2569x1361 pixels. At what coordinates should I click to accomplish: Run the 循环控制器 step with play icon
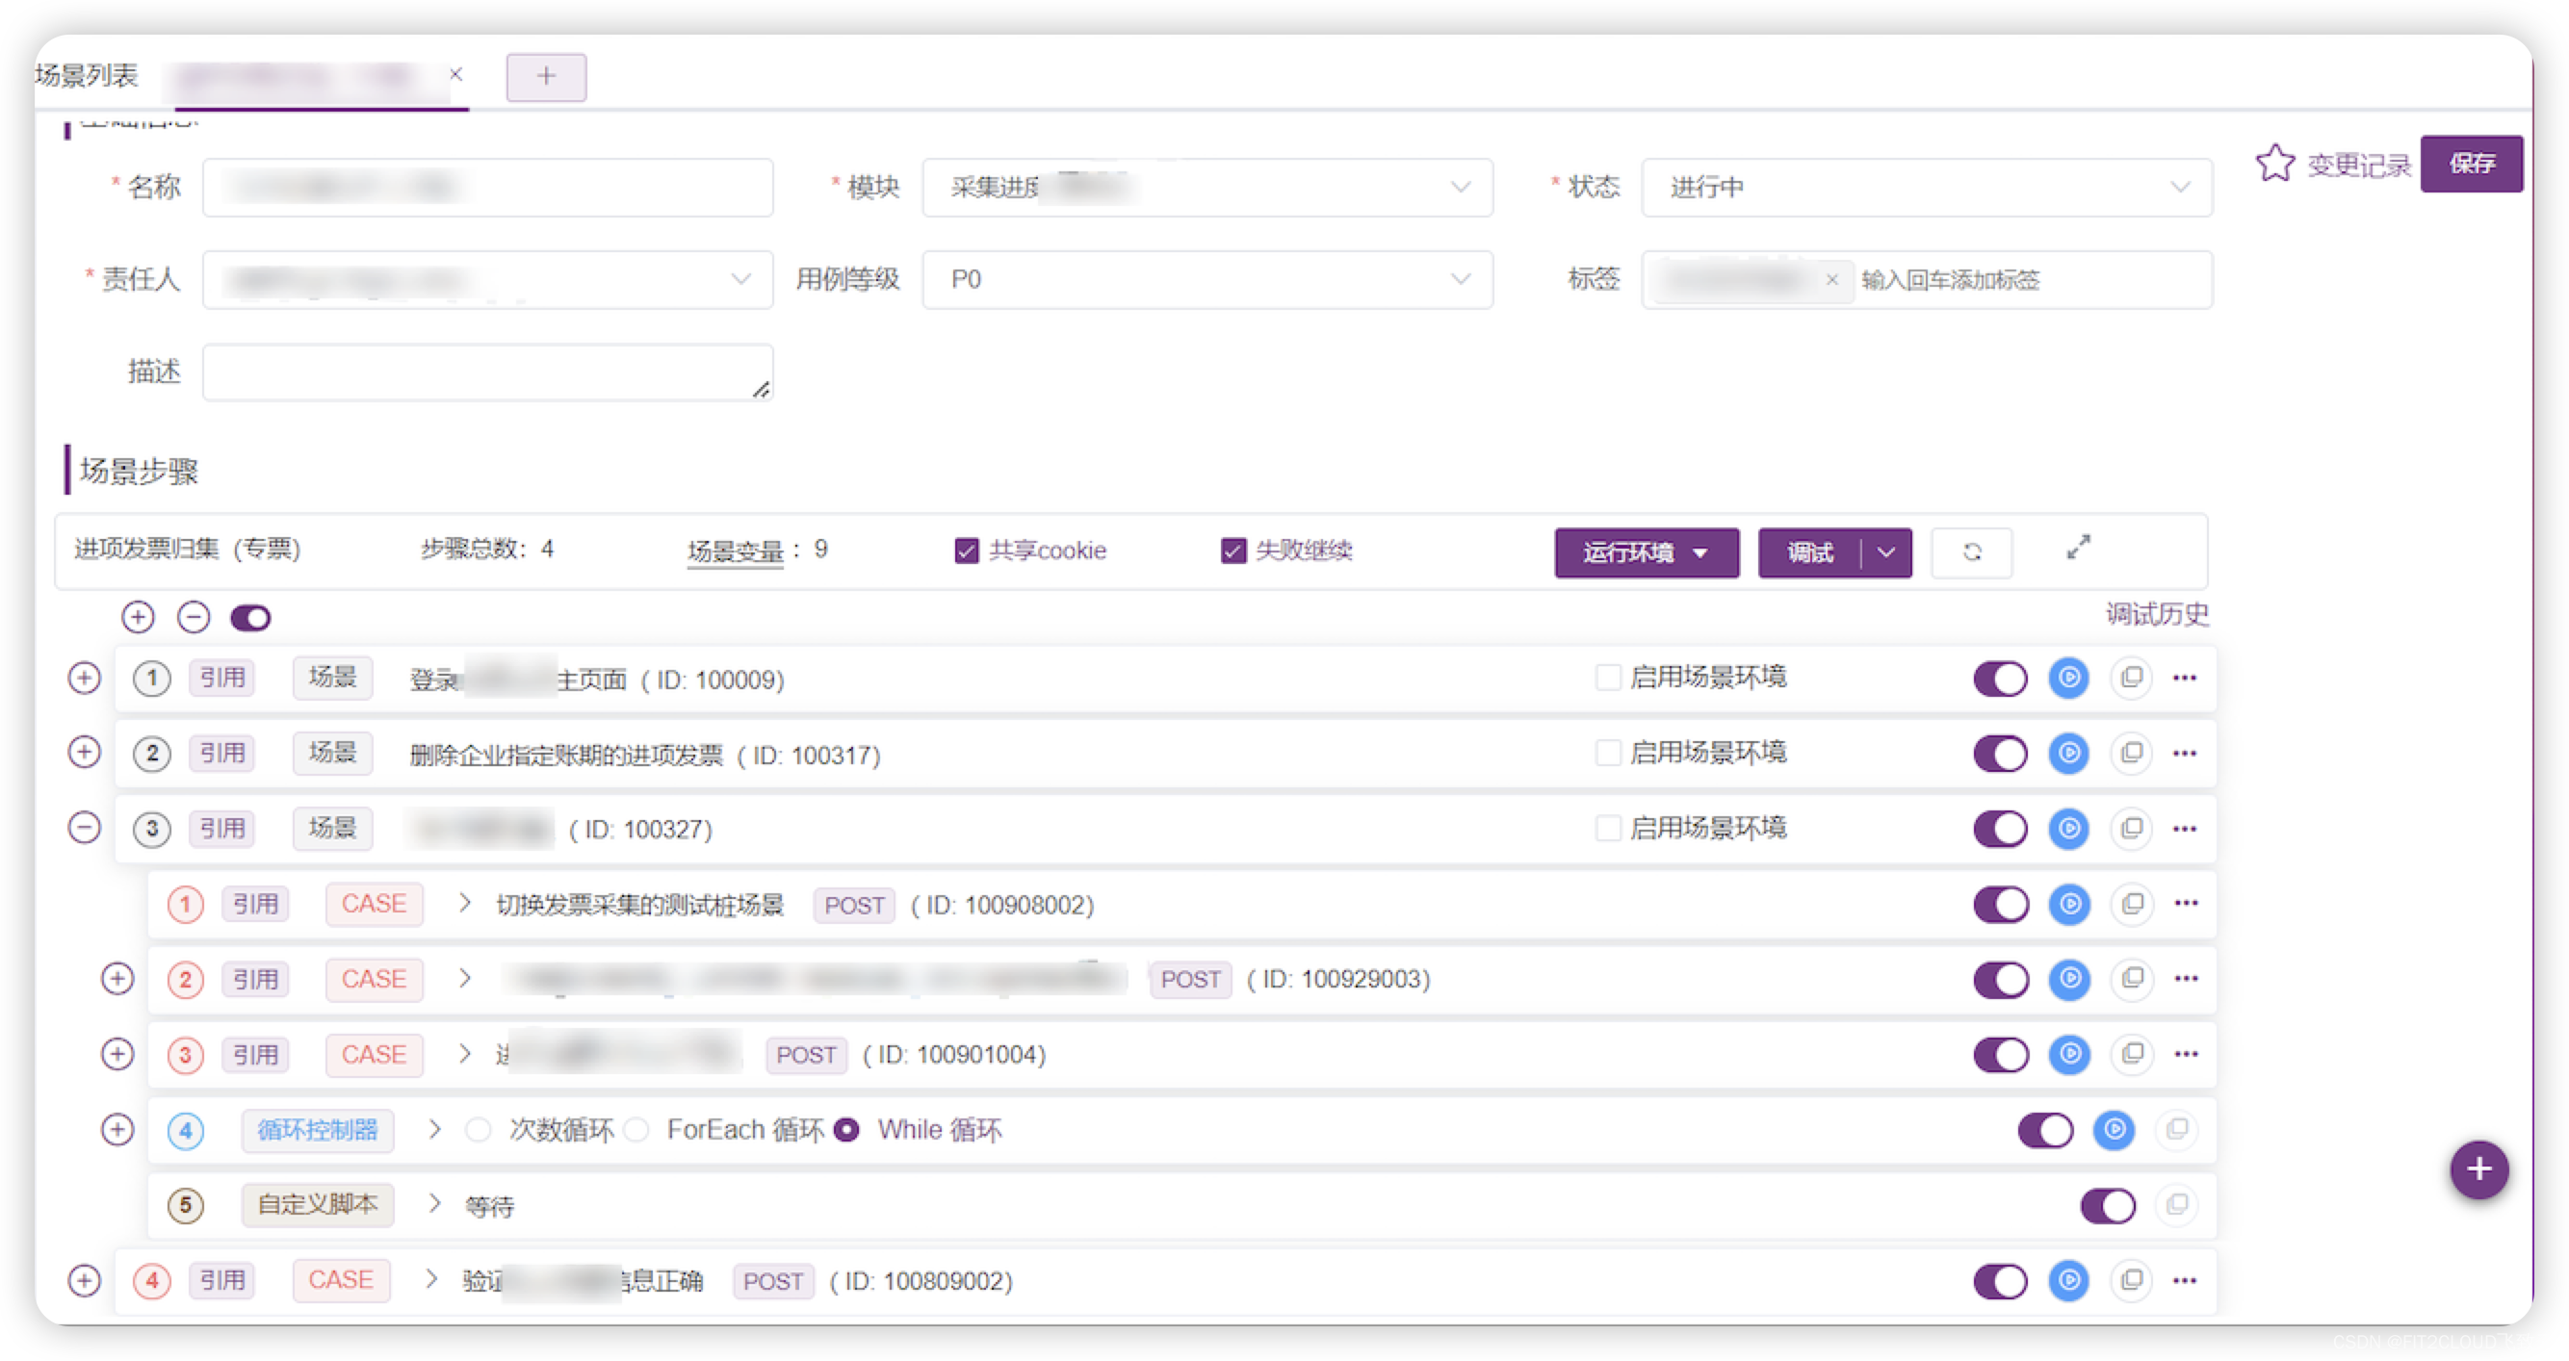pyautogui.click(x=2114, y=1130)
